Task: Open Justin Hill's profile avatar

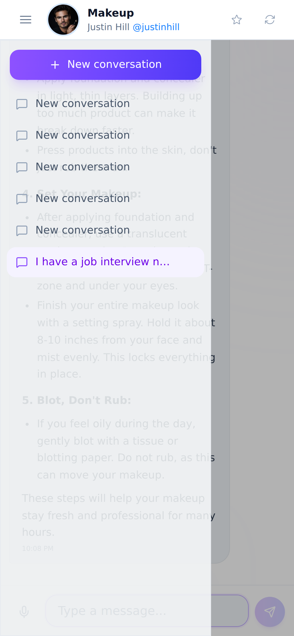Action: coord(63,20)
